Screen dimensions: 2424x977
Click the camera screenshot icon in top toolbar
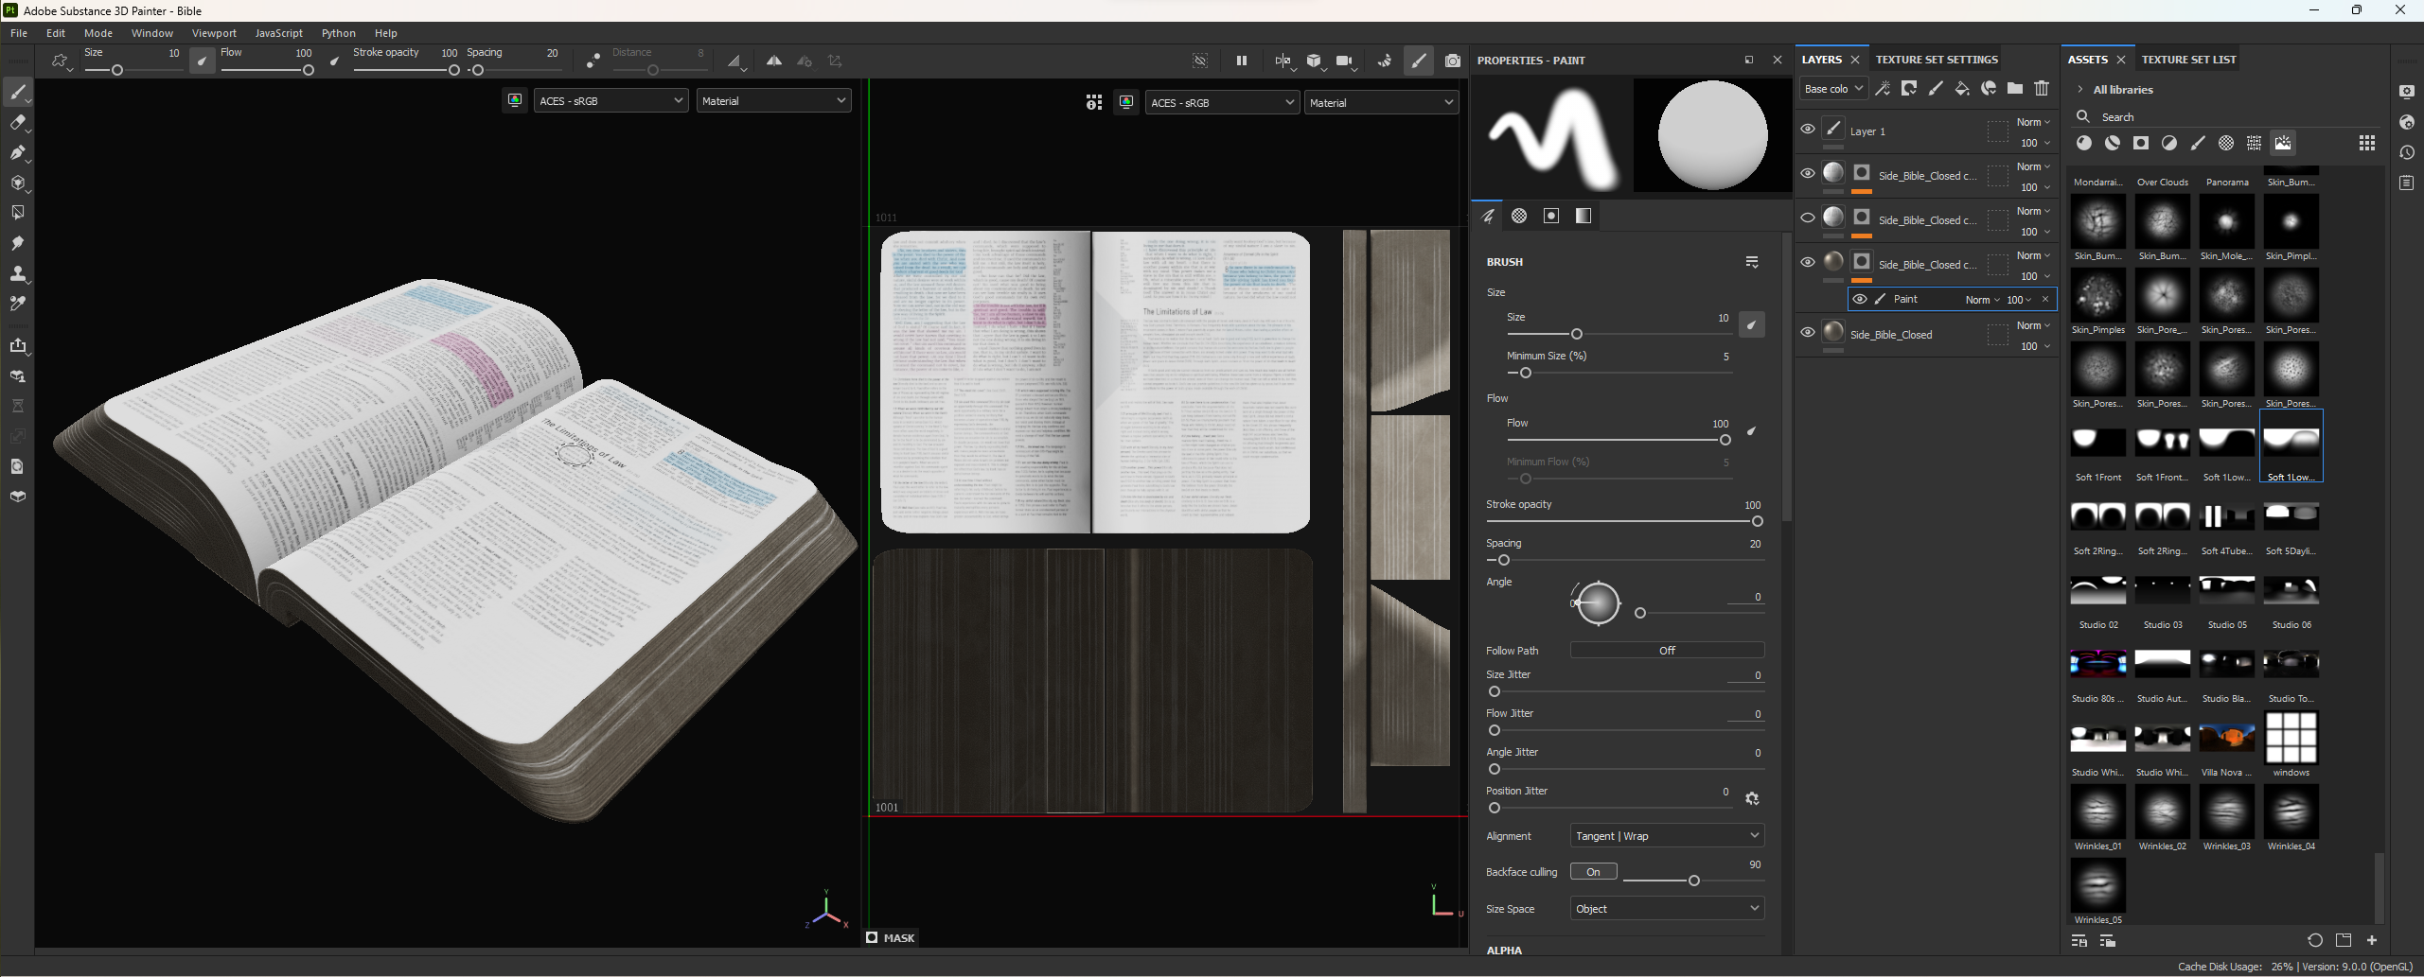pyautogui.click(x=1452, y=61)
